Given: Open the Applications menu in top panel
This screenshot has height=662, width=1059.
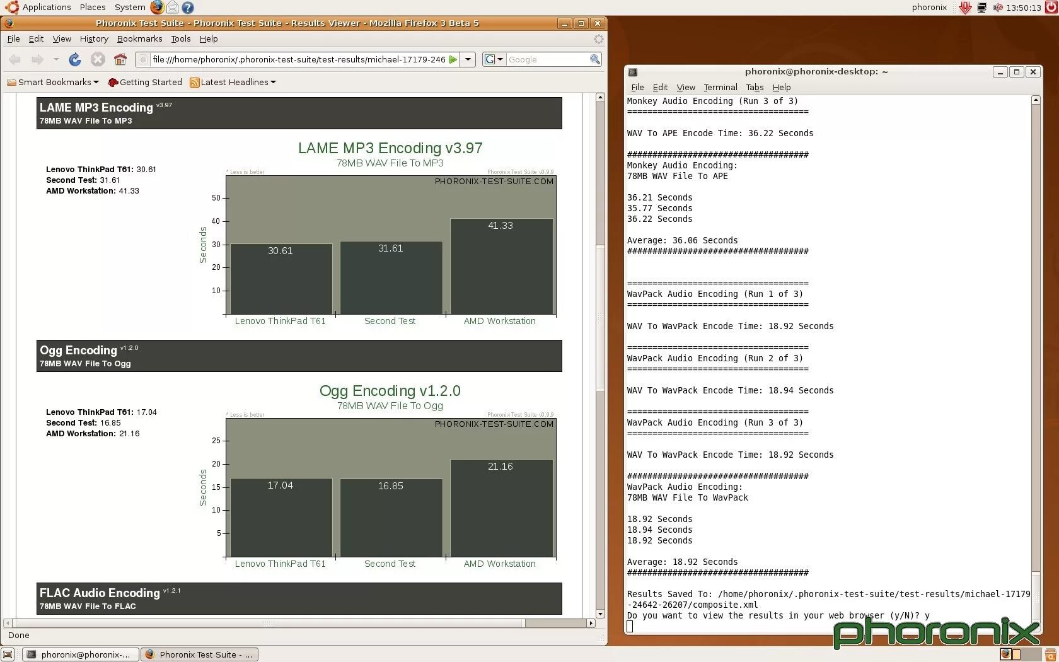Looking at the screenshot, I should tap(47, 8).
